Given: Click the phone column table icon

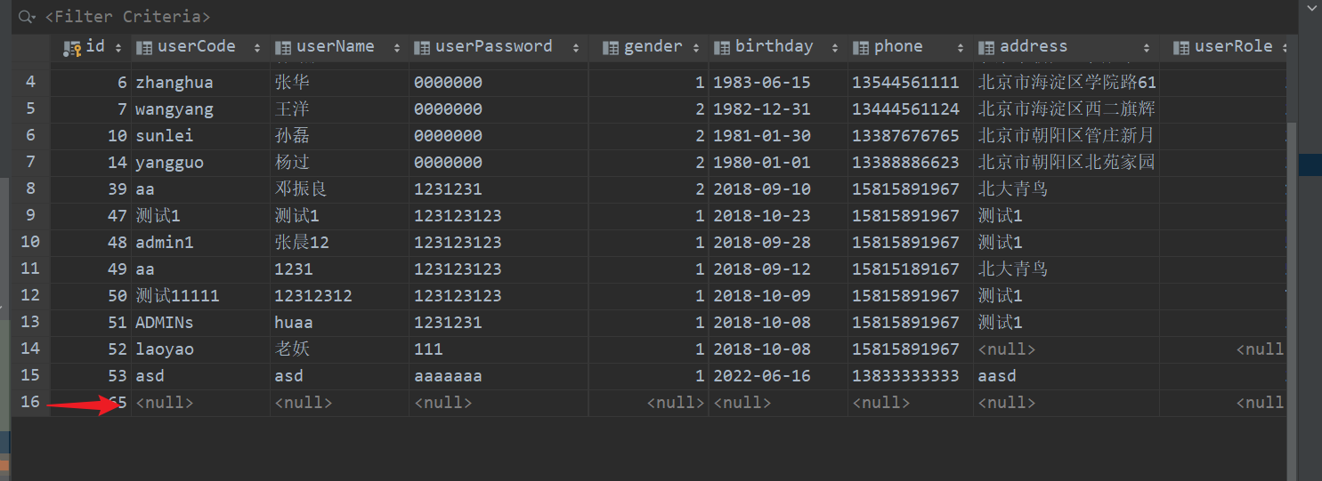Looking at the screenshot, I should point(861,48).
